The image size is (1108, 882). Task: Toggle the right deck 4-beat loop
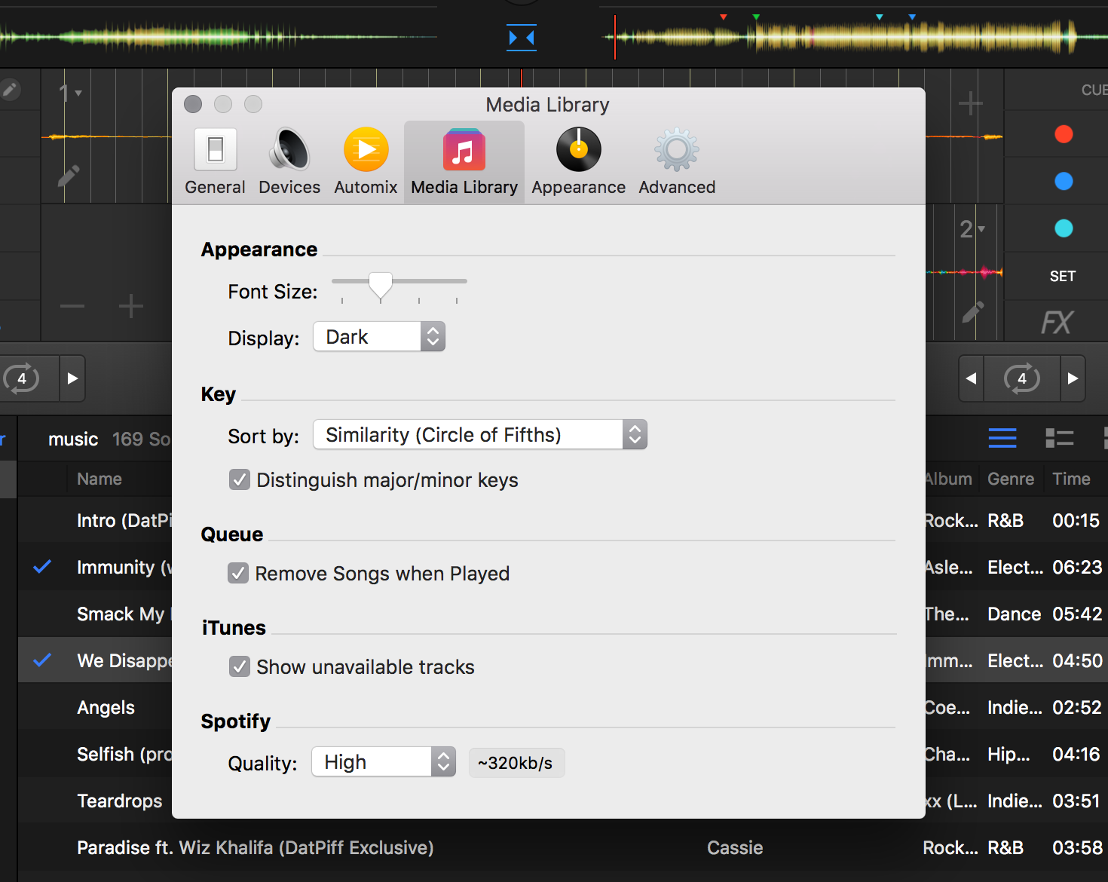(x=1022, y=378)
